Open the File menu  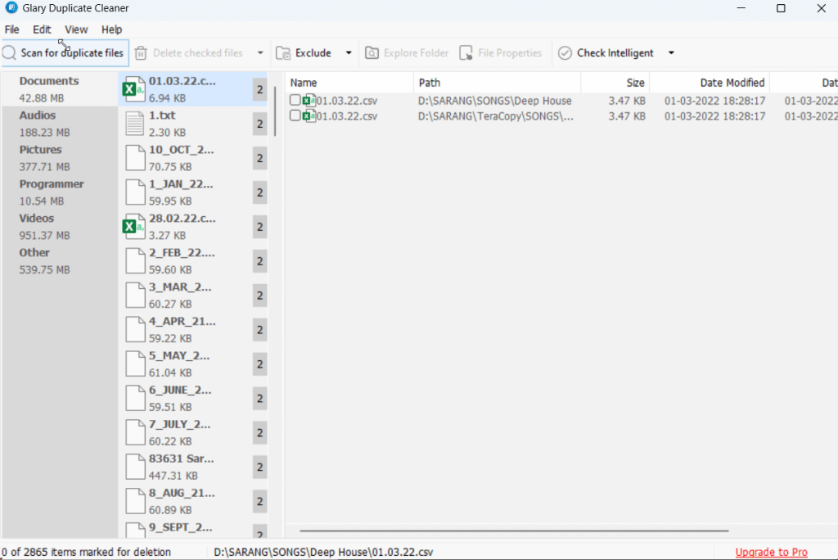click(11, 29)
